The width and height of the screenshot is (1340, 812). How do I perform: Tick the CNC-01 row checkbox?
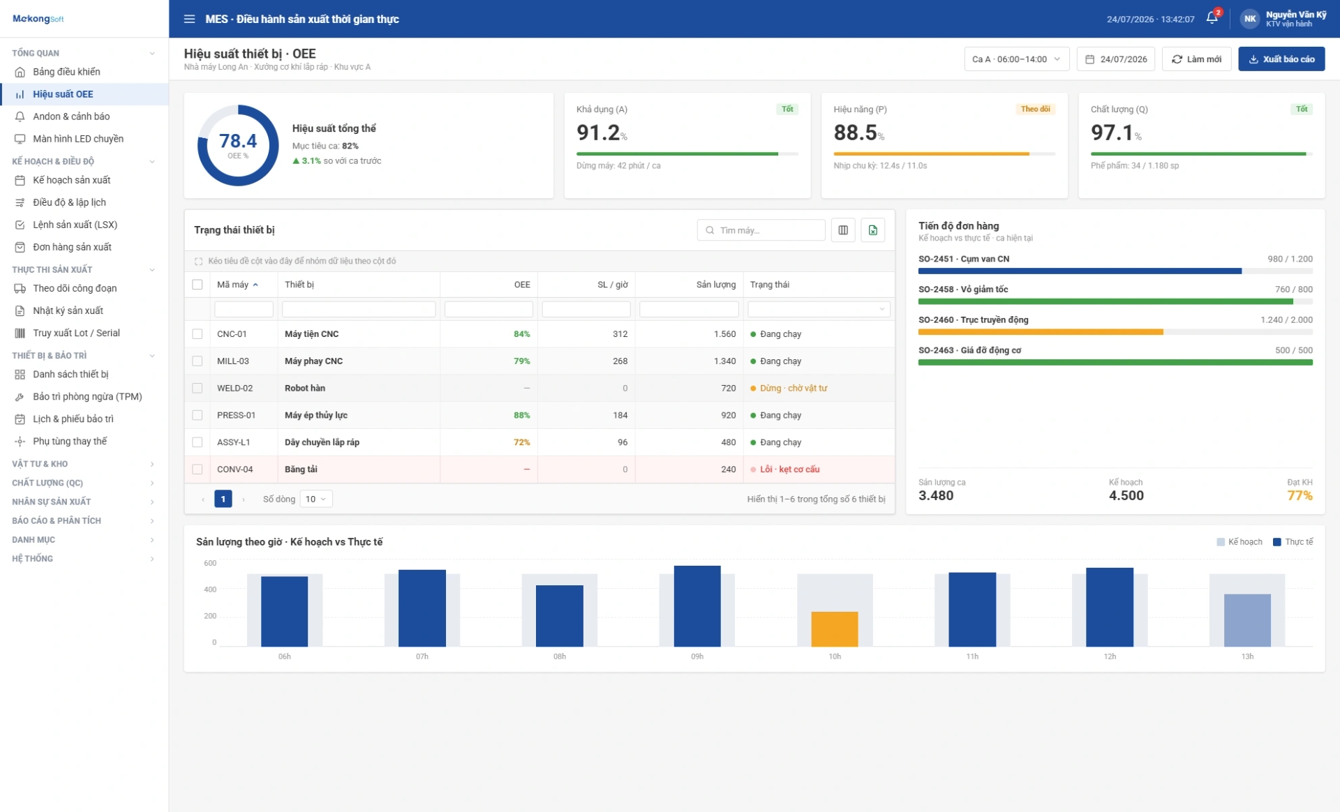(198, 334)
